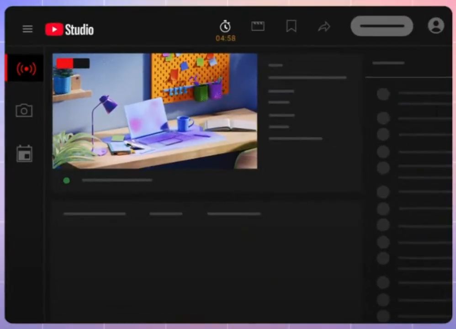Image resolution: width=456 pixels, height=329 pixels.
Task: Click the red live badge on the preview
Action: 73,63
